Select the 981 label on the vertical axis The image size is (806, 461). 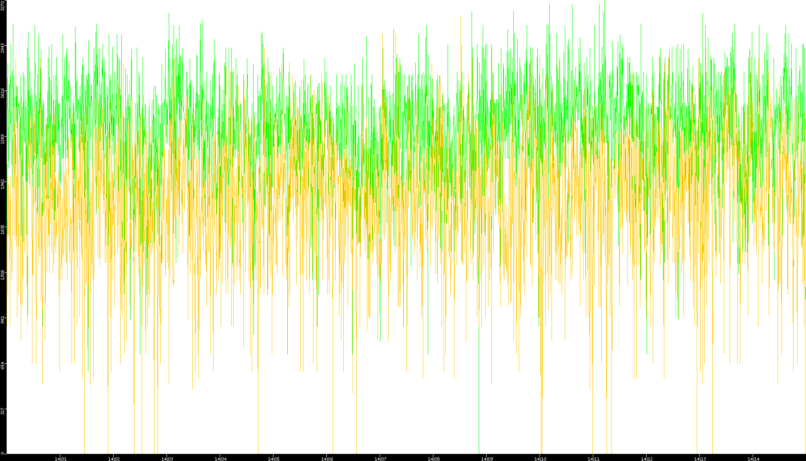[3, 320]
